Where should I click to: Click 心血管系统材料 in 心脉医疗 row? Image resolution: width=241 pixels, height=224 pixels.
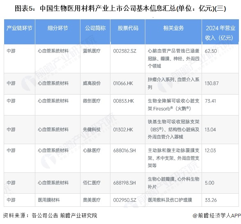point(53,150)
